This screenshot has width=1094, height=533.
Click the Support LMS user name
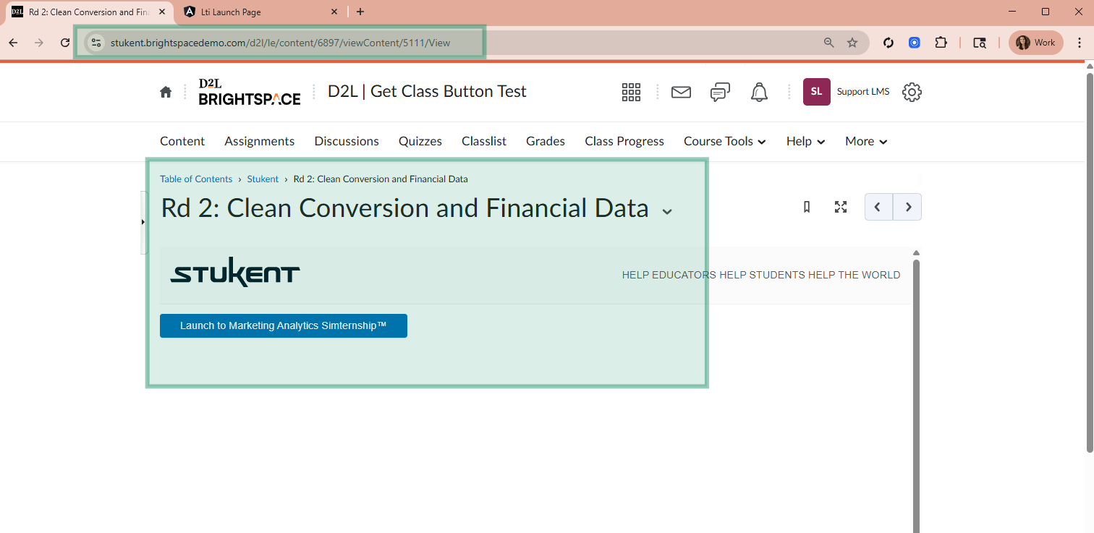coord(863,92)
